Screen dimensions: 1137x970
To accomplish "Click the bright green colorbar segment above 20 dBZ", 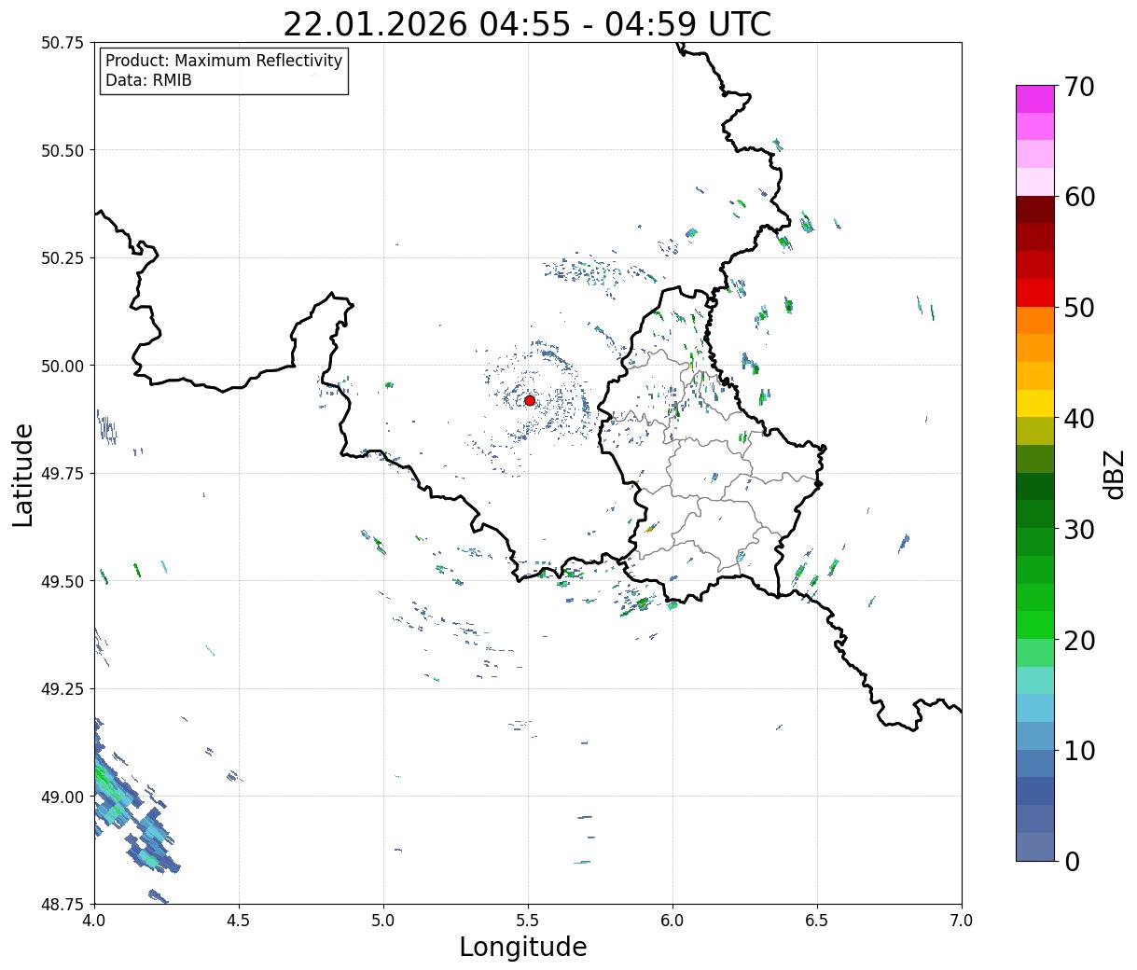I will click(1035, 625).
